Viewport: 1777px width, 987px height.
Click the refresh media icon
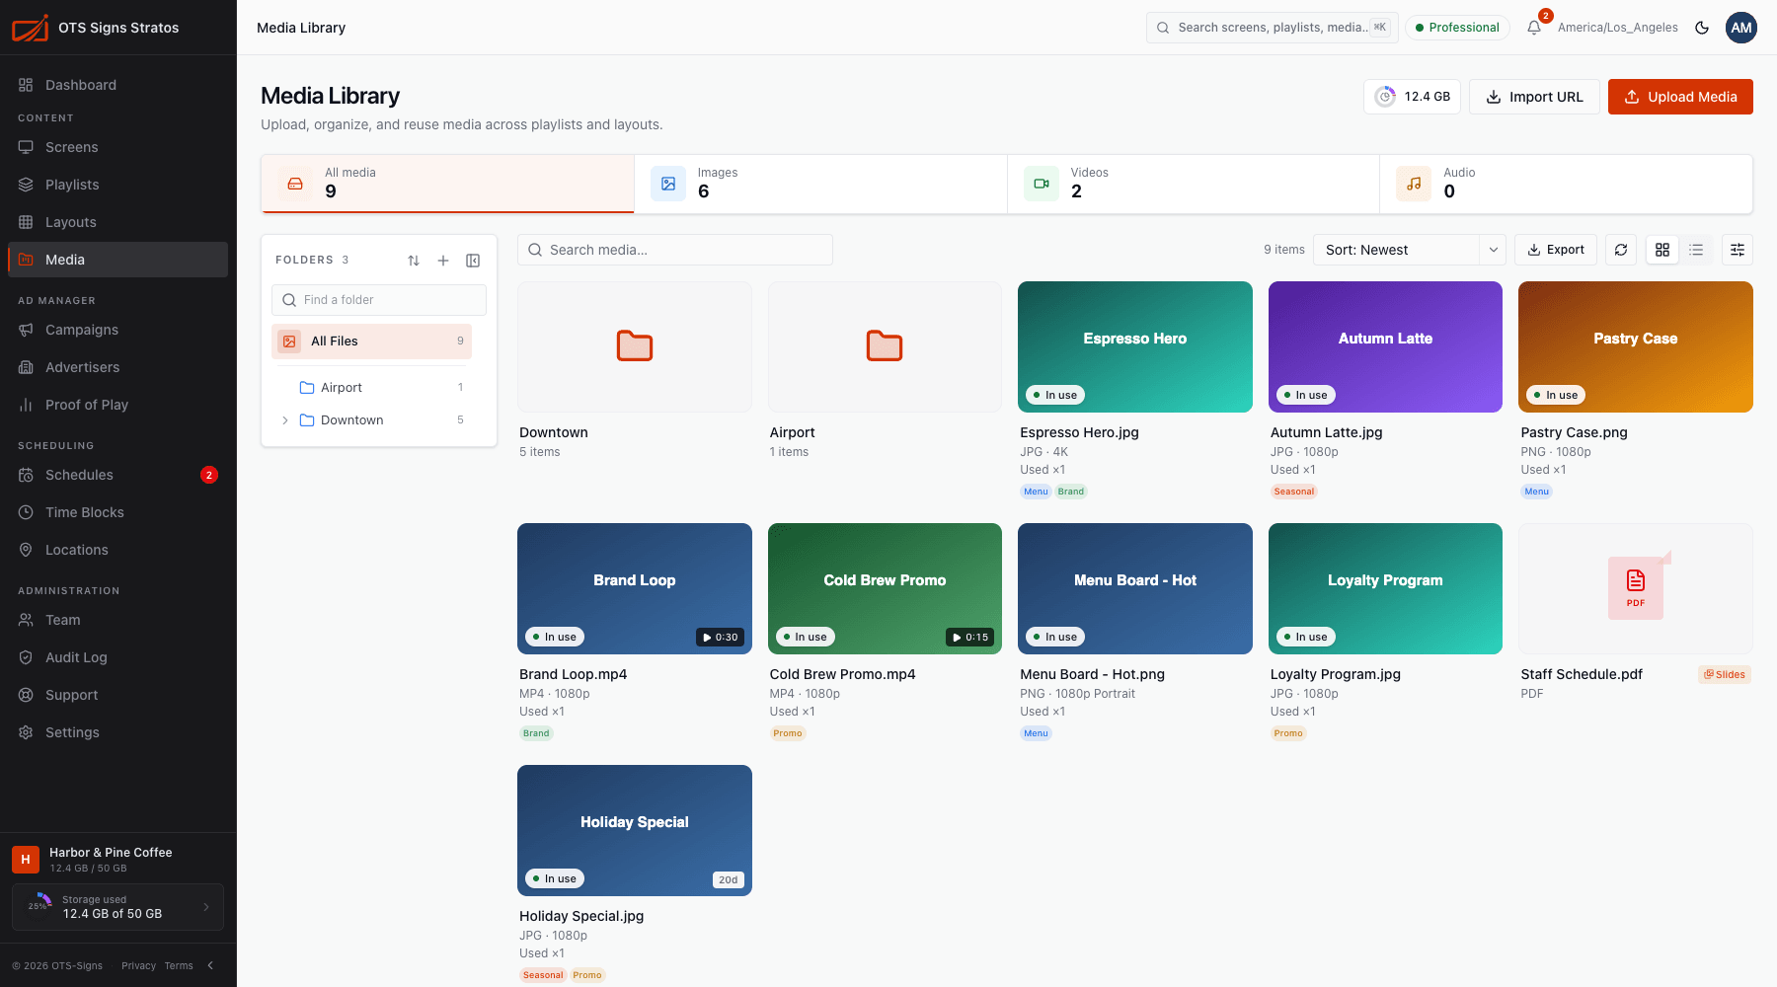(x=1621, y=250)
